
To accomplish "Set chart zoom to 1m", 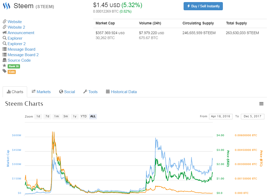I will [56, 116].
